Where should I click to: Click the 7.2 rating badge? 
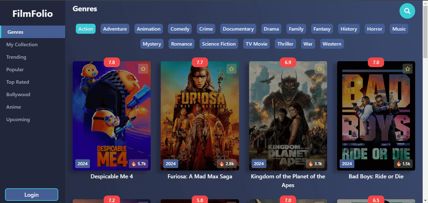click(x=112, y=200)
